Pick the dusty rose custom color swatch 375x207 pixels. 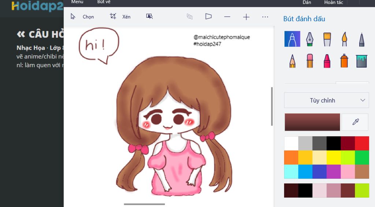pos(333,190)
